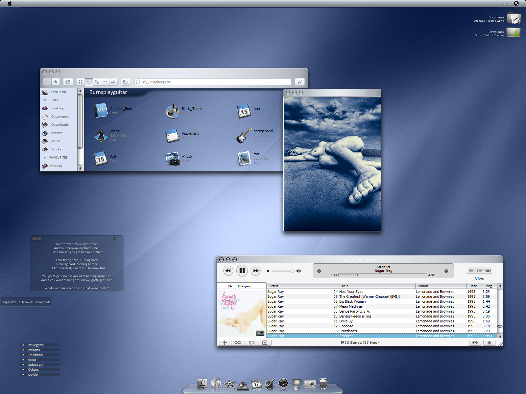Select the first list view mode button
The image size is (526, 394).
471,271
